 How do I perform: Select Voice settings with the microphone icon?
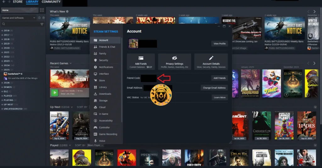tap(95, 141)
